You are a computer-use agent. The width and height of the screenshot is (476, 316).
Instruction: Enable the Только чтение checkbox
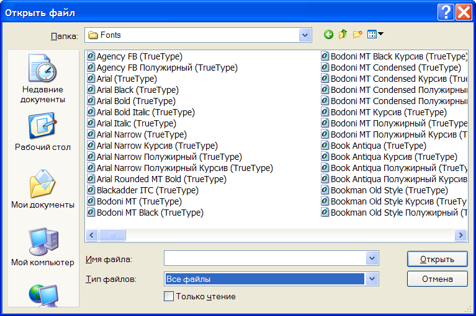coord(169,296)
